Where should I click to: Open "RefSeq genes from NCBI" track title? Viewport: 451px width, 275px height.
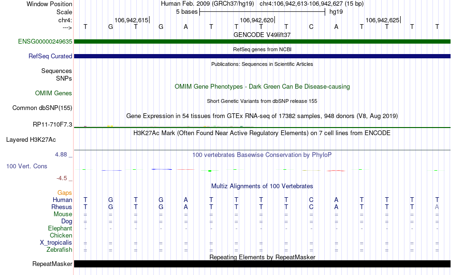pos(262,49)
